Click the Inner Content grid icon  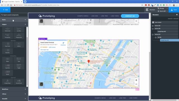coord(153,22)
